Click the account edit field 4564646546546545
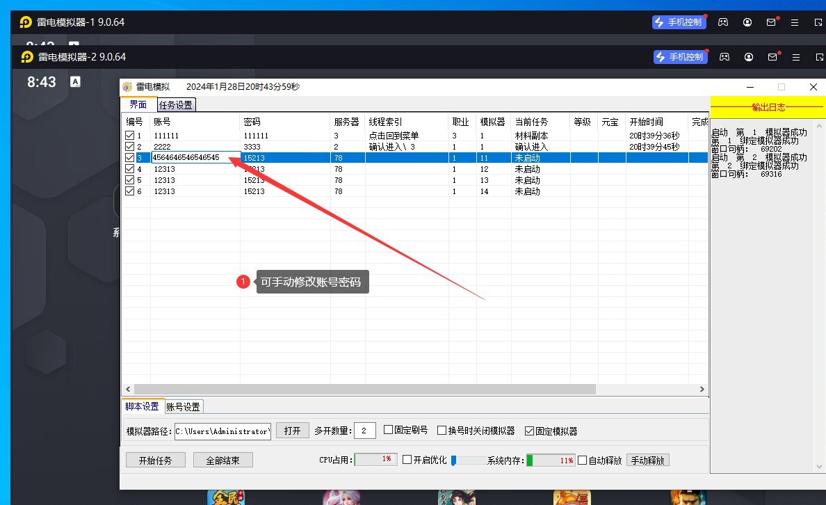The height and width of the screenshot is (505, 826). click(196, 158)
